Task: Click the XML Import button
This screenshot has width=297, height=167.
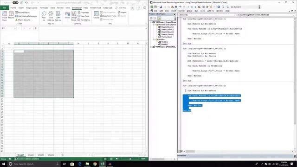Action: (122, 13)
